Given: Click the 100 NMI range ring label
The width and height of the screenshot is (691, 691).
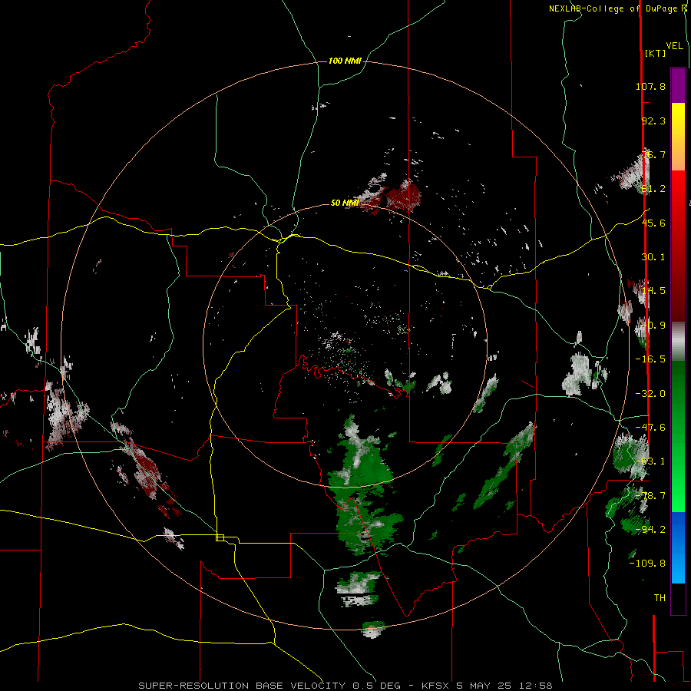Looking at the screenshot, I should point(345,61).
